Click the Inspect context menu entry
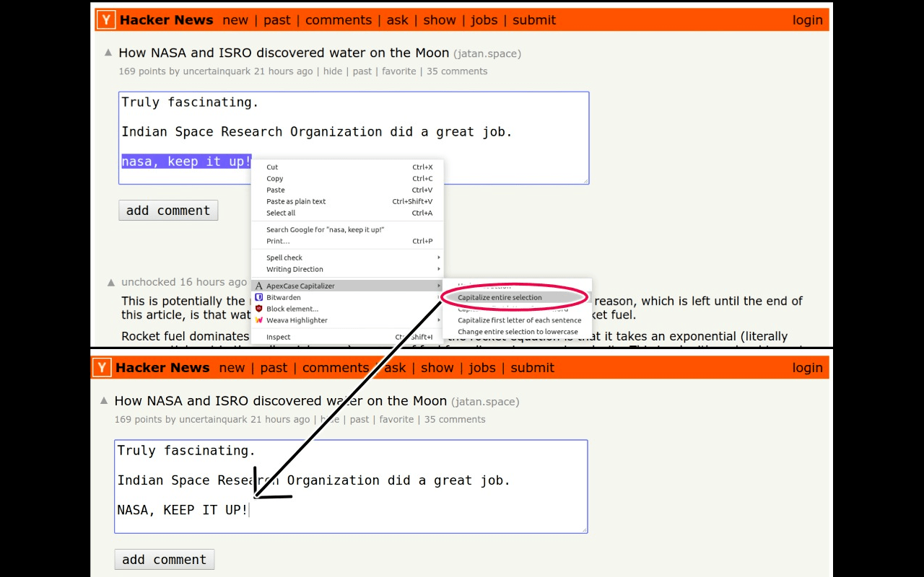The image size is (924, 577). point(279,337)
